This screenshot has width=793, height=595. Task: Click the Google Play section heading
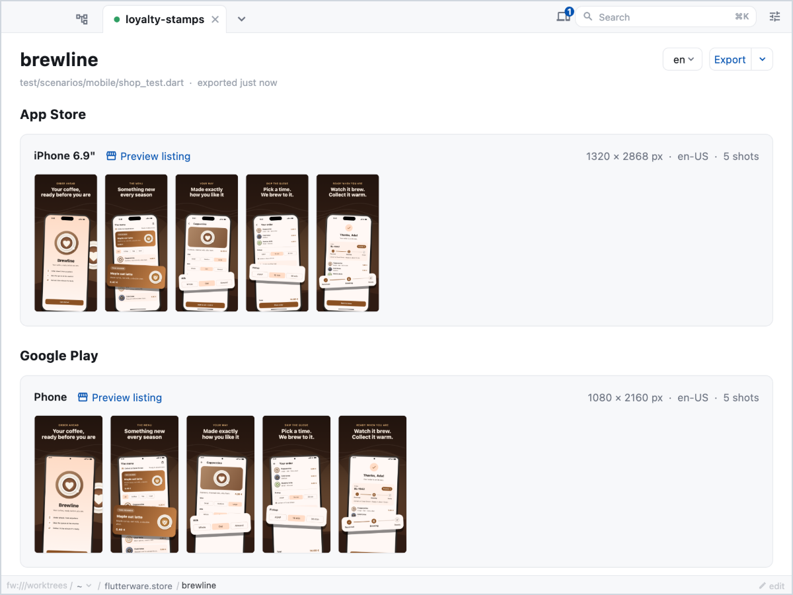(59, 356)
